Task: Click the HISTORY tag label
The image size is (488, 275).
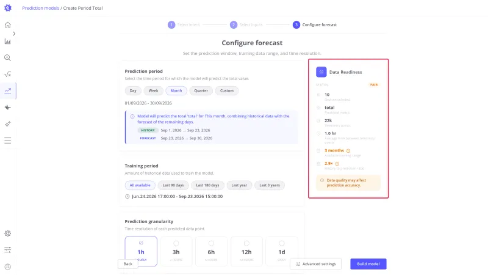Action: tap(148, 130)
